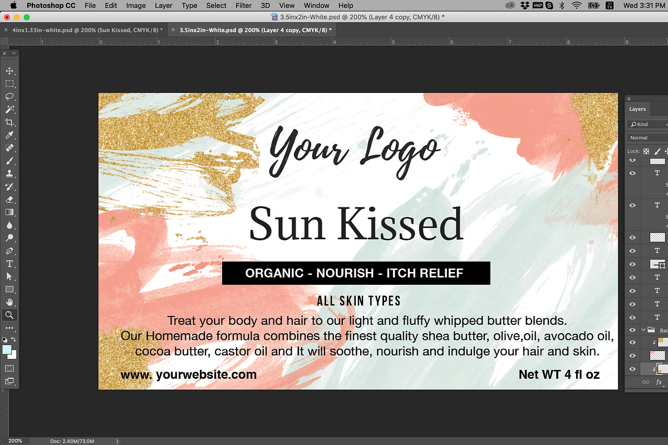Select the Horizontal Type tool
Screen dimensions: 668x445
9,264
